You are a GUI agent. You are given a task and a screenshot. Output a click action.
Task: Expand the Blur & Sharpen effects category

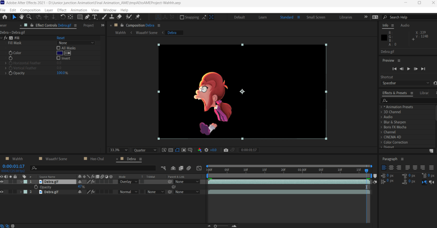point(394,122)
